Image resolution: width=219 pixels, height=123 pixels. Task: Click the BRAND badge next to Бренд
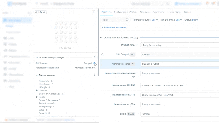(131, 114)
